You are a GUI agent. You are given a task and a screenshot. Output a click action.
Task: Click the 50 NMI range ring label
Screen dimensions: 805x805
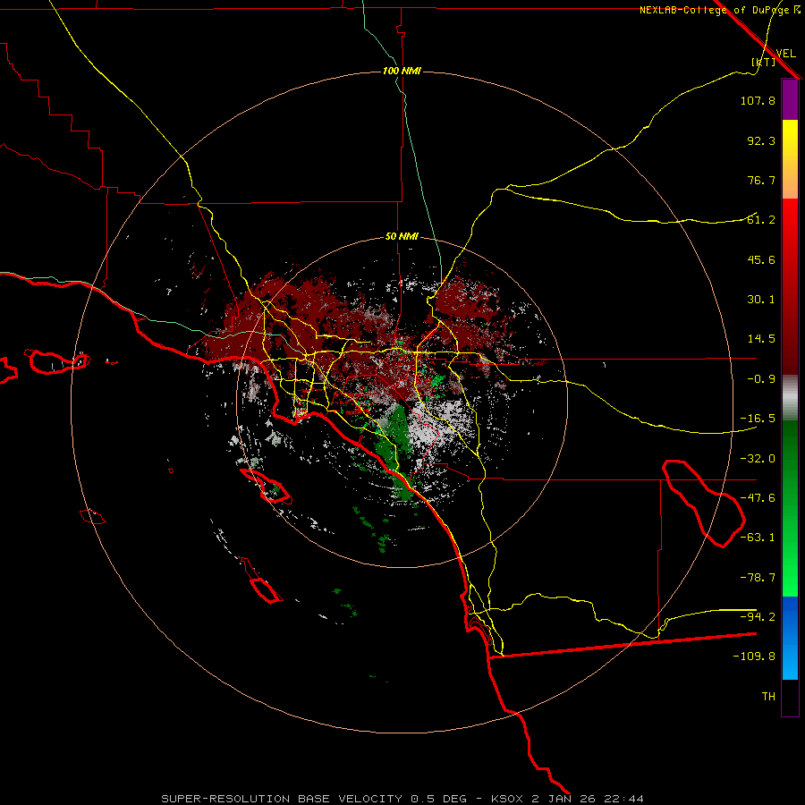[x=402, y=237]
